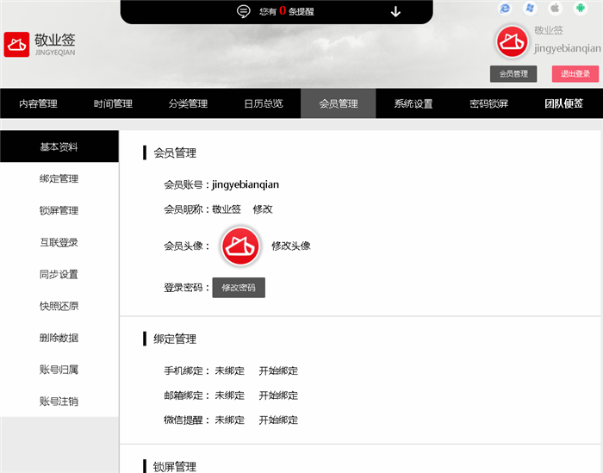
Task: Click the 退出登录 button
Action: pyautogui.click(x=575, y=74)
